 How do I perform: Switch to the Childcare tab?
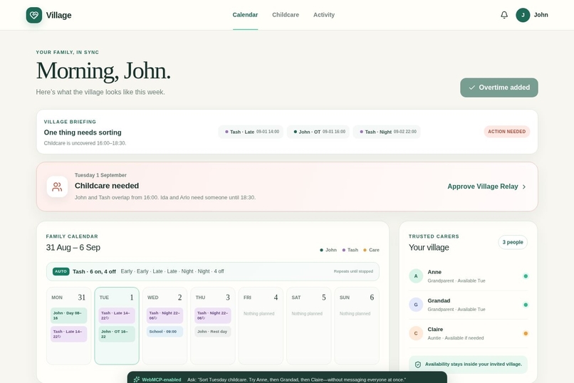tap(286, 15)
